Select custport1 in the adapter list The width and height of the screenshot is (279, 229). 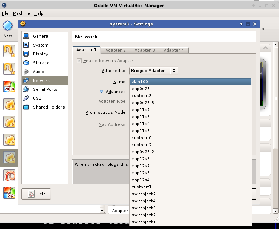click(190, 187)
